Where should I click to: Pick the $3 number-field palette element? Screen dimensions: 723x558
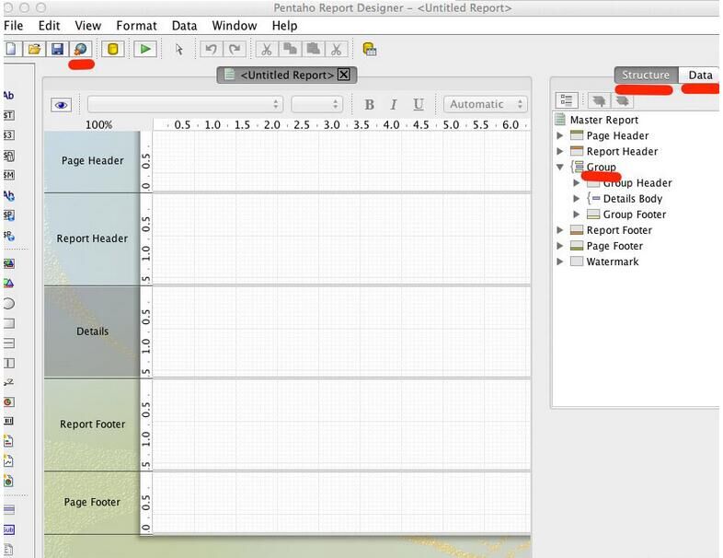pos(8,135)
